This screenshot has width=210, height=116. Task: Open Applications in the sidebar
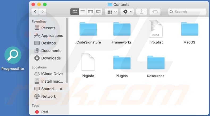point(48,35)
